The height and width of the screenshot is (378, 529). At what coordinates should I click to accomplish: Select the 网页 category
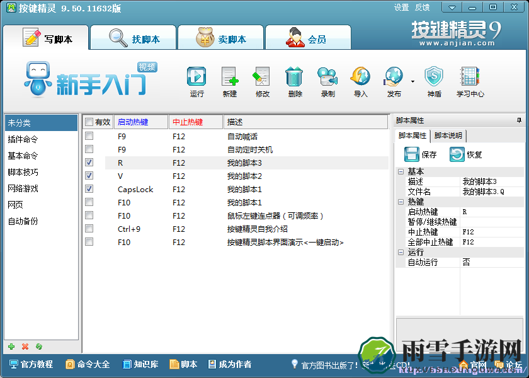click(x=41, y=205)
